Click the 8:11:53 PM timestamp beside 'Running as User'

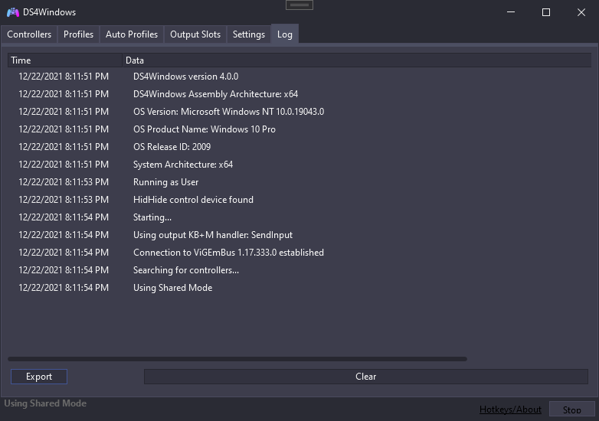pyautogui.click(x=64, y=182)
